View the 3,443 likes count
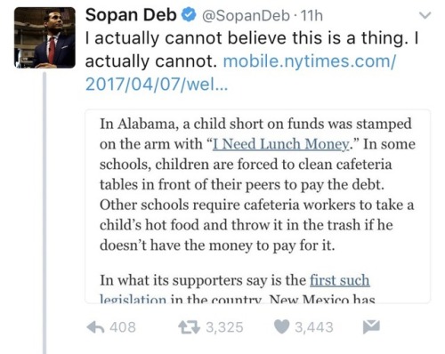This screenshot has width=445, height=354. (314, 327)
